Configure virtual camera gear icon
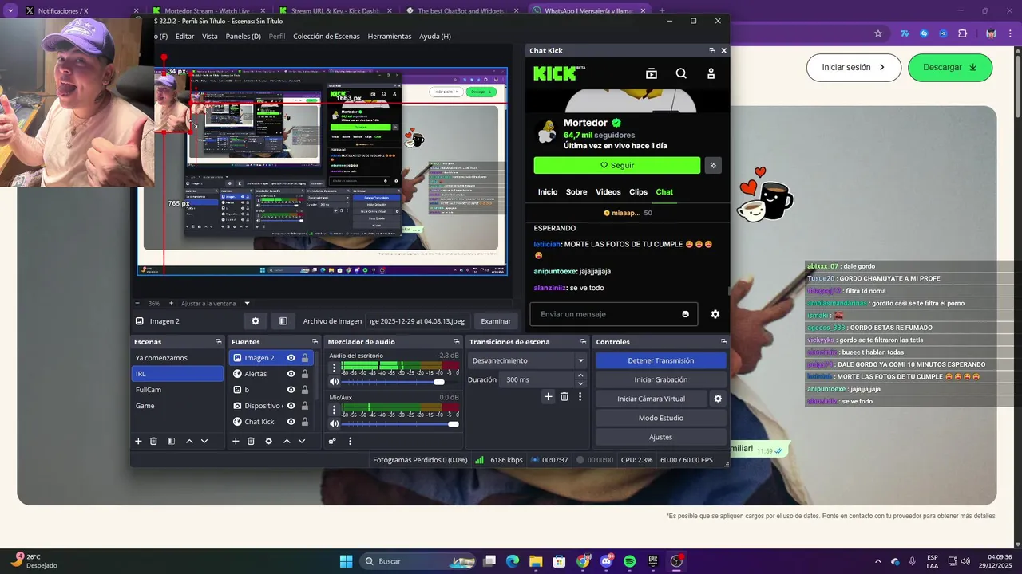The width and height of the screenshot is (1022, 574). (x=718, y=399)
